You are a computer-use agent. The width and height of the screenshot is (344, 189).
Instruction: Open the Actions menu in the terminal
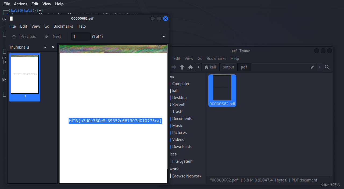20,4
